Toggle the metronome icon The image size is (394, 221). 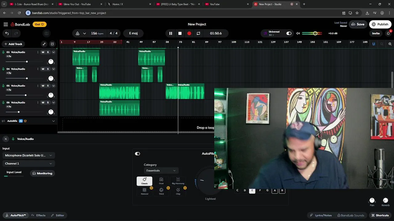point(78,33)
